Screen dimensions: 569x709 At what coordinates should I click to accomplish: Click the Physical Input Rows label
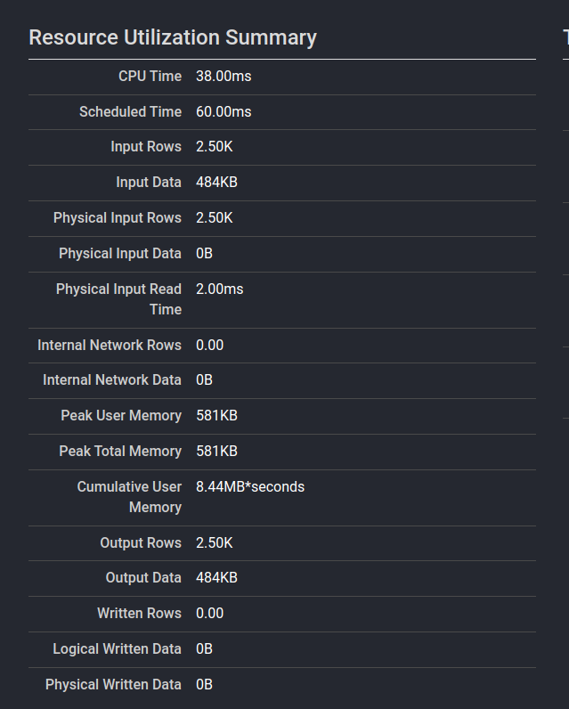click(118, 218)
